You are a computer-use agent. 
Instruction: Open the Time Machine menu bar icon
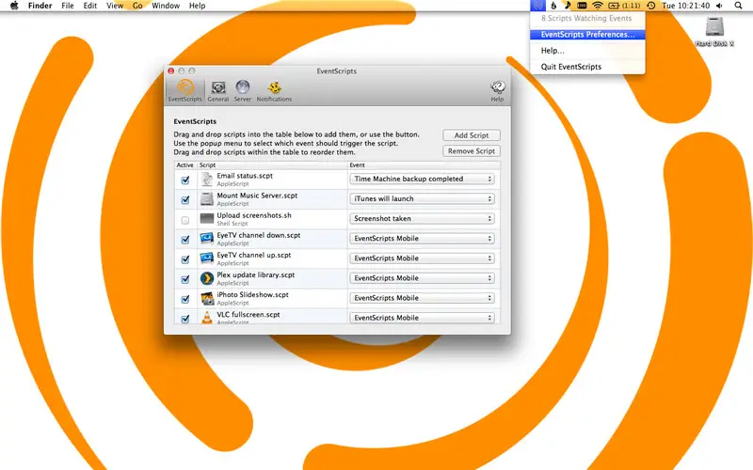(x=651, y=6)
